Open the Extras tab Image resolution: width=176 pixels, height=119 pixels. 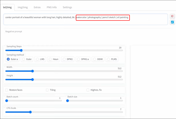[38, 7]
